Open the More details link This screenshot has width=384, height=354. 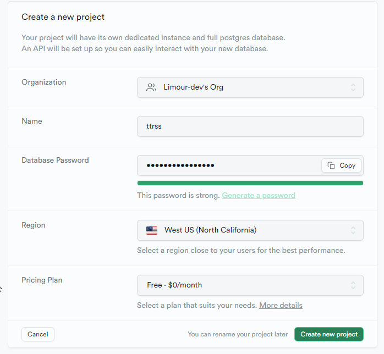click(281, 306)
